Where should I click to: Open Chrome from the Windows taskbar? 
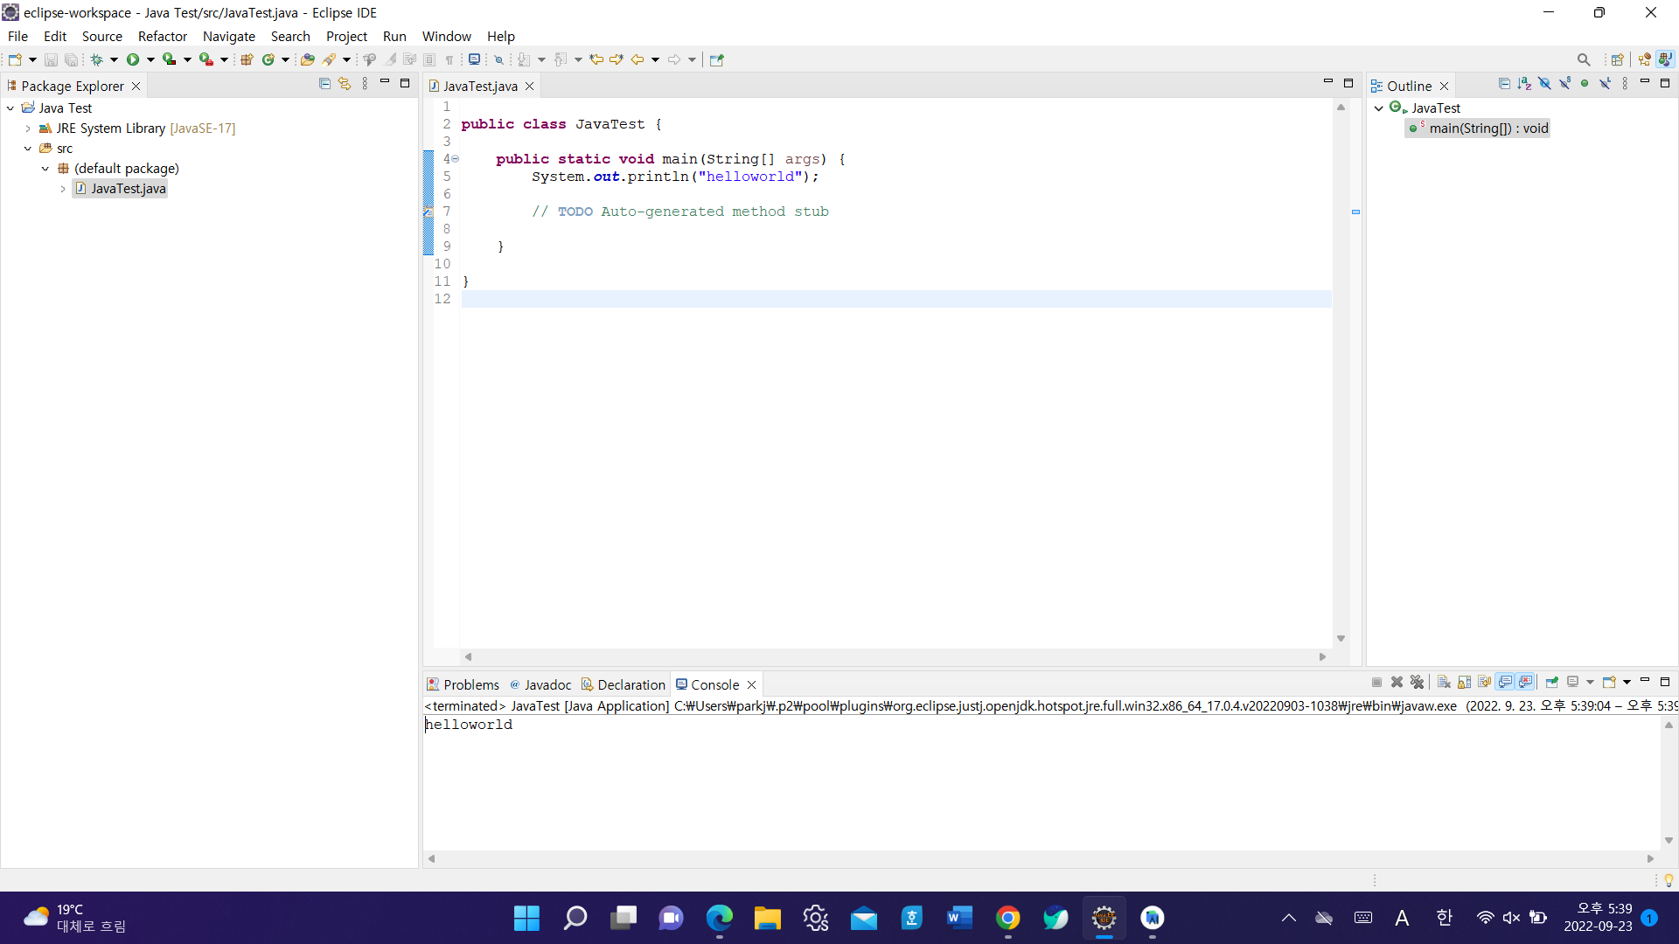click(1007, 918)
